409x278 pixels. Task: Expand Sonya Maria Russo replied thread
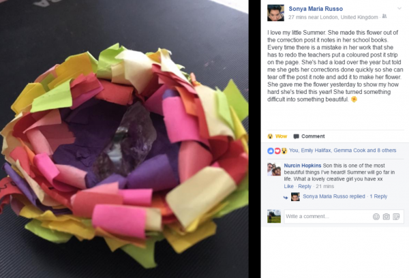(334, 196)
